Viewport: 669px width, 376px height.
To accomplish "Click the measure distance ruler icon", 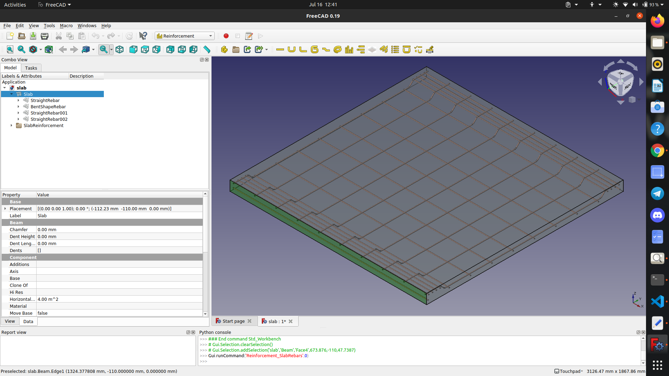I will tap(207, 49).
